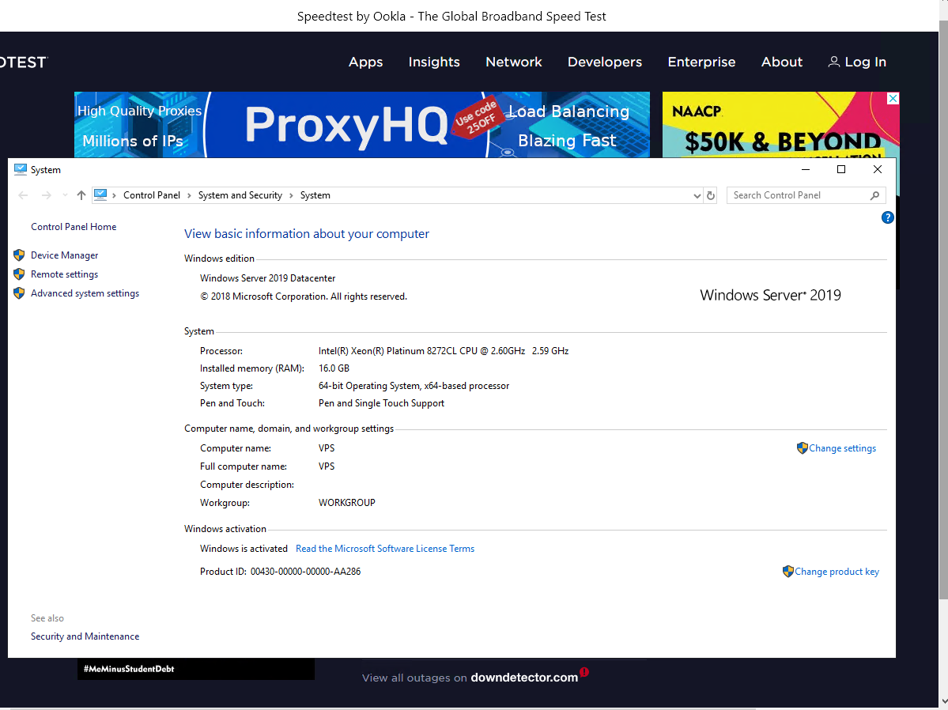Screen dimensions: 948x710
Task: Click shield icon next to Device Manager
Action: tap(19, 255)
